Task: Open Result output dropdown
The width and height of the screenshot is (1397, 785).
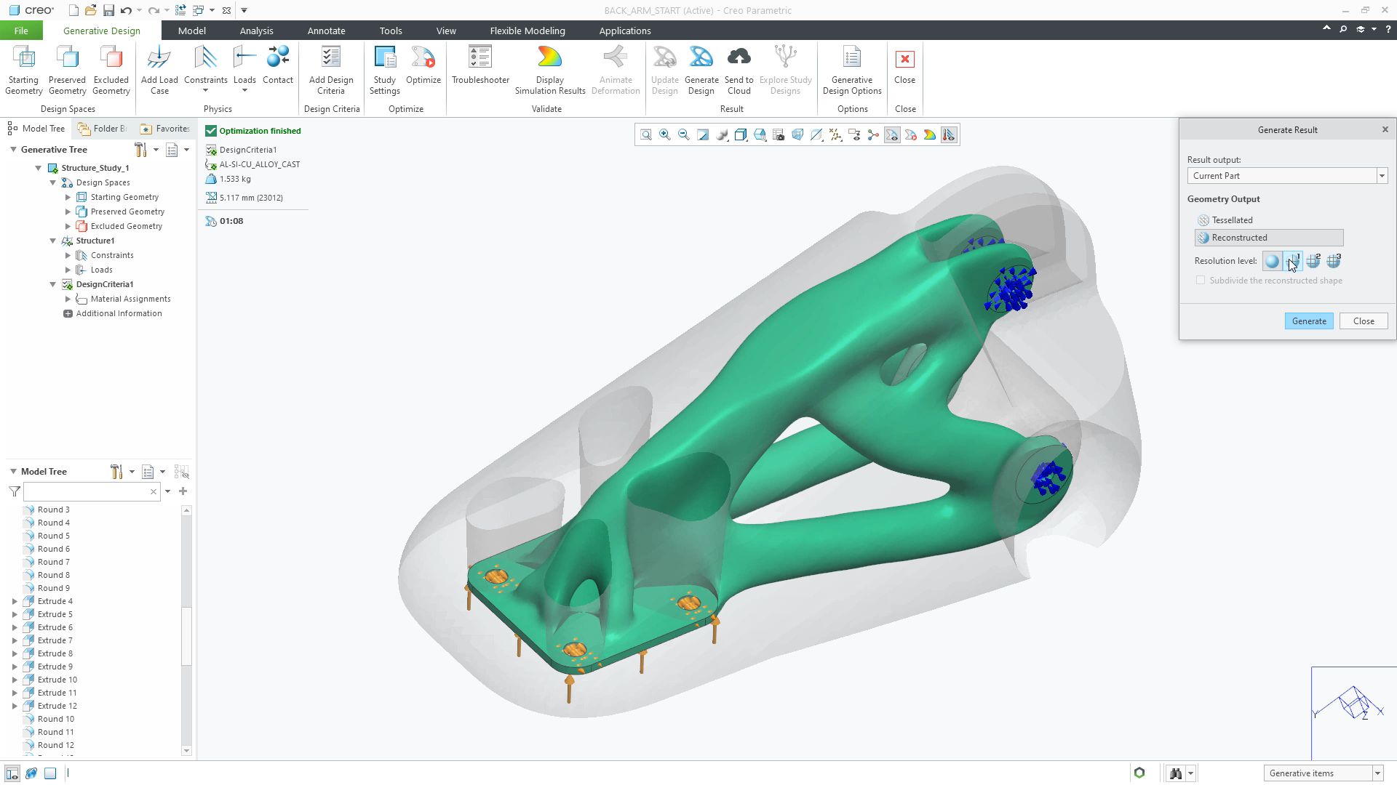Action: [1382, 176]
